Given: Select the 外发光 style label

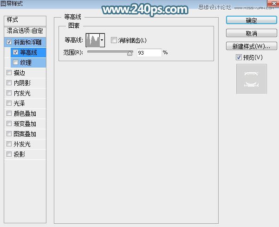Looking at the screenshot, I should click(22, 144).
